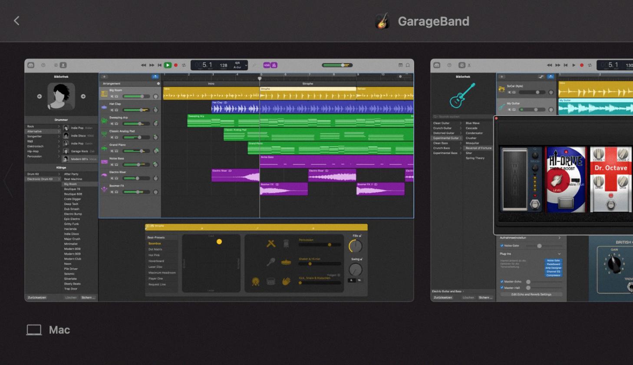
Task: Select the Modern 80's drummer
Action: (x=80, y=159)
